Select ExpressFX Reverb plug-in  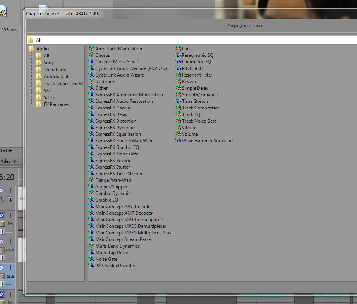point(112,161)
